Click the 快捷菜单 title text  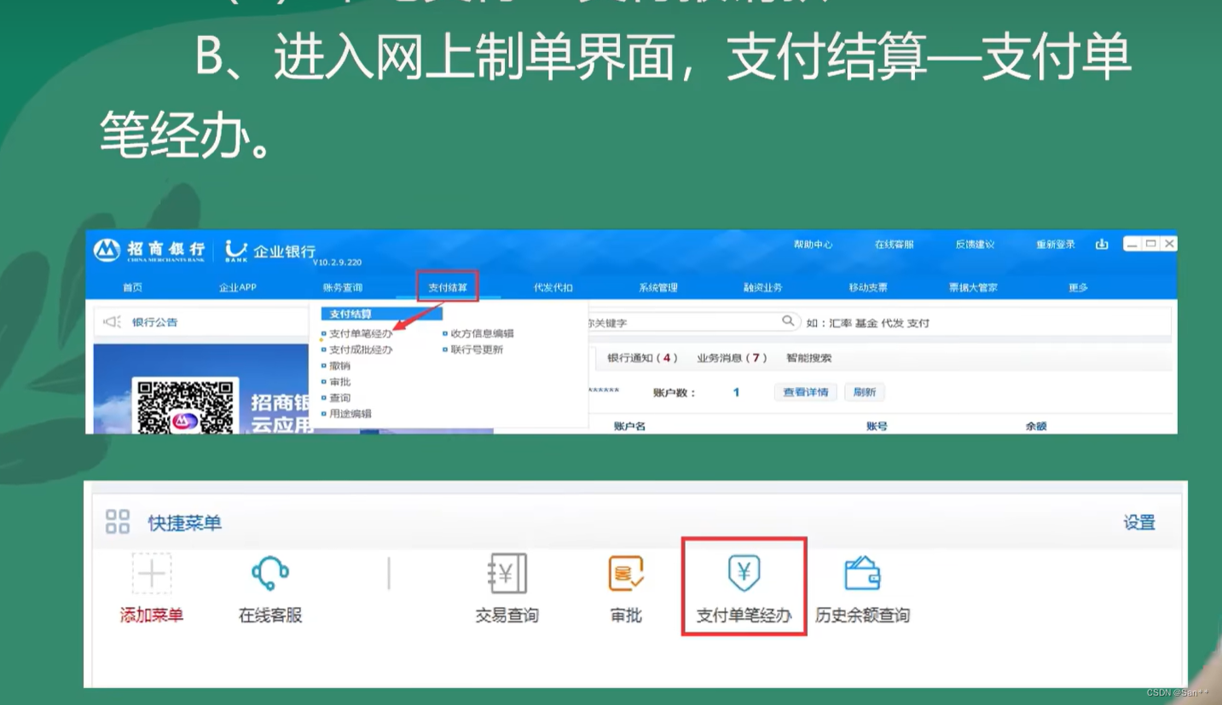click(185, 523)
